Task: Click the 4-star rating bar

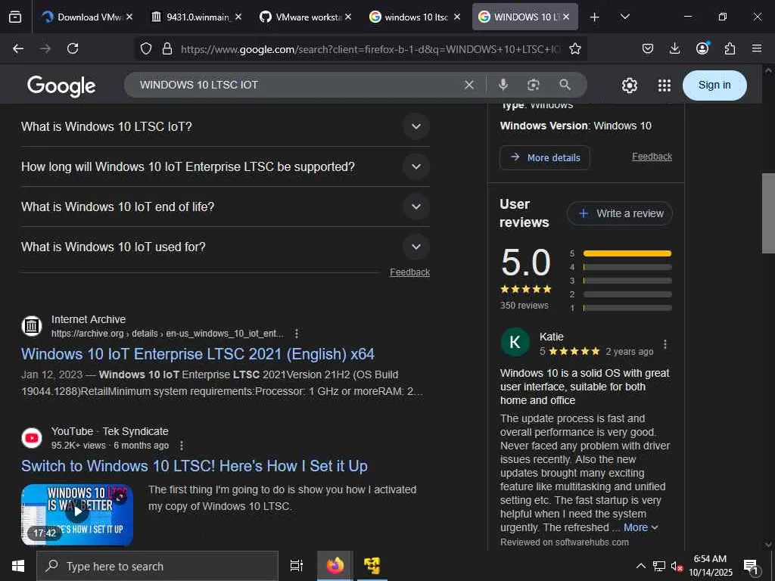Action: [627, 267]
